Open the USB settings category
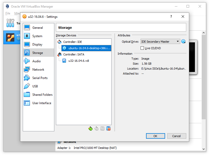Screen dimensions: 209x157 (35, 86)
